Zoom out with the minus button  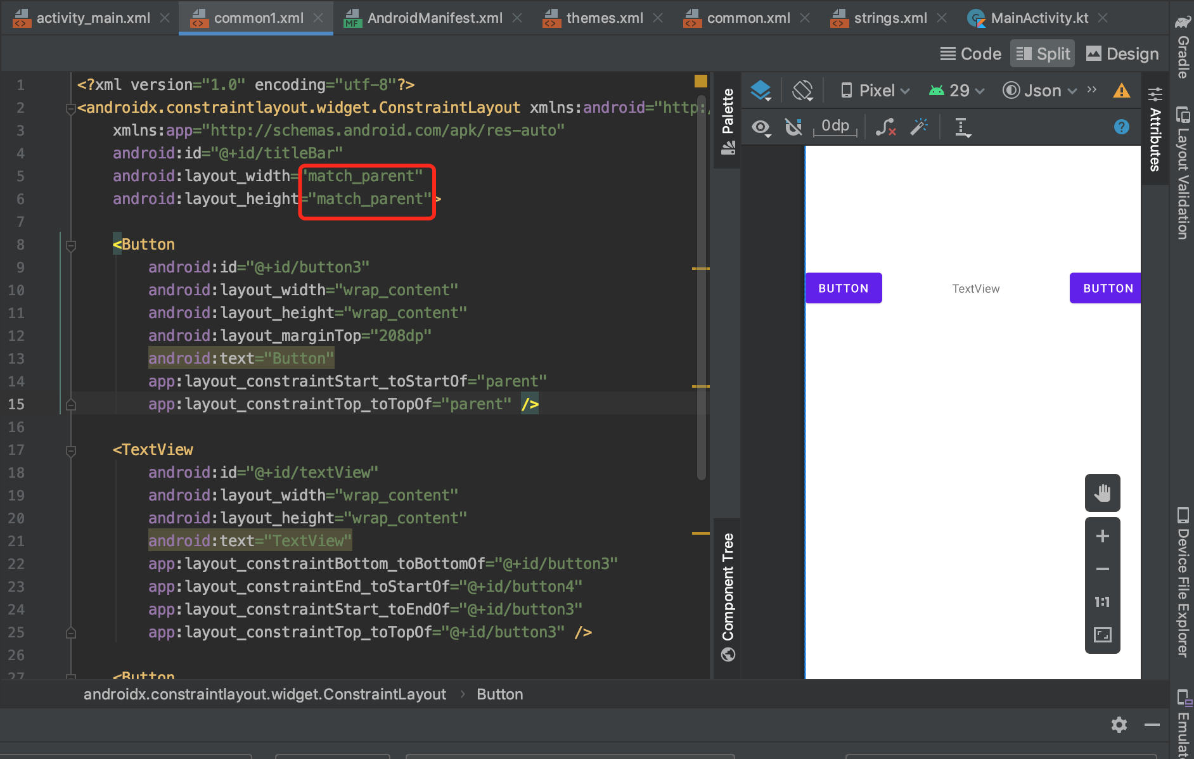pyautogui.click(x=1103, y=569)
